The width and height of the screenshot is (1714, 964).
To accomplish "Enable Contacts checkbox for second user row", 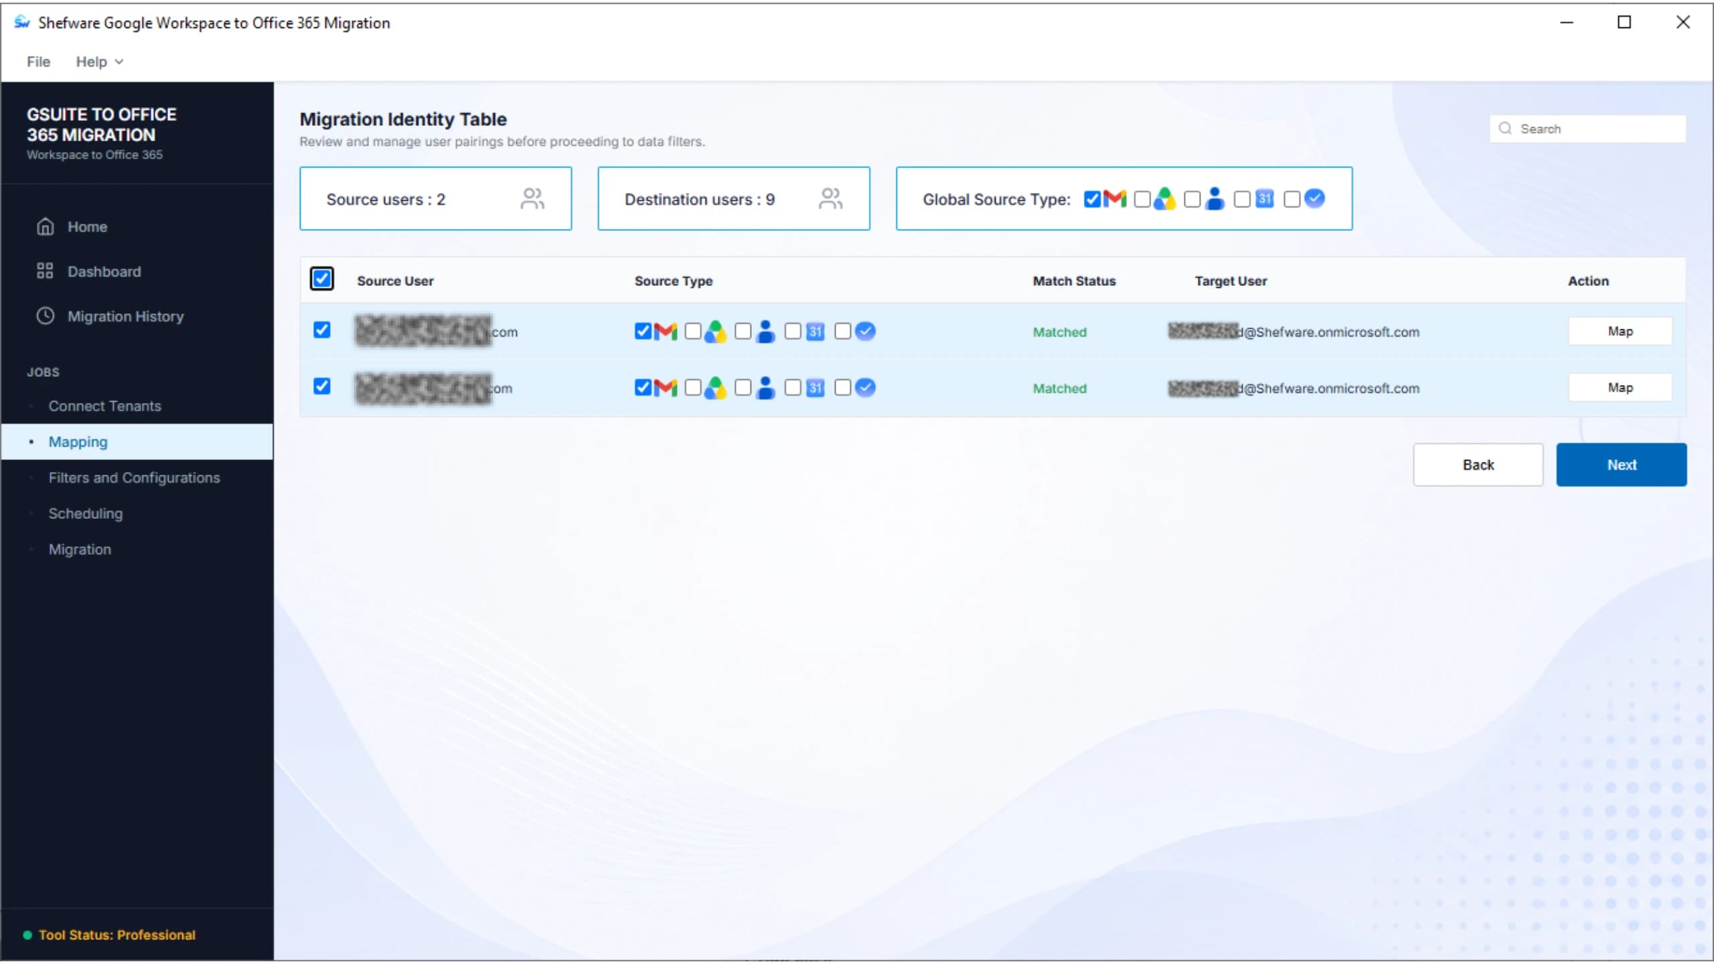I will [743, 388].
